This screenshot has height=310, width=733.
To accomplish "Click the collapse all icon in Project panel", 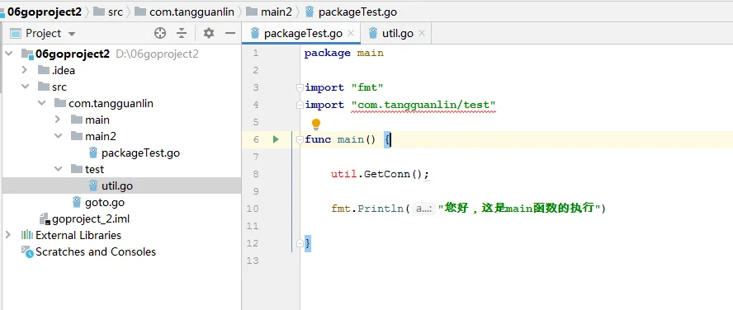I will [182, 33].
